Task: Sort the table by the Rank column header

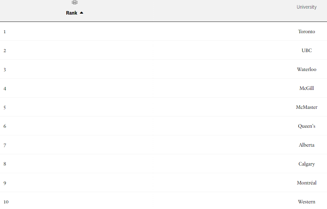Action: pos(71,13)
